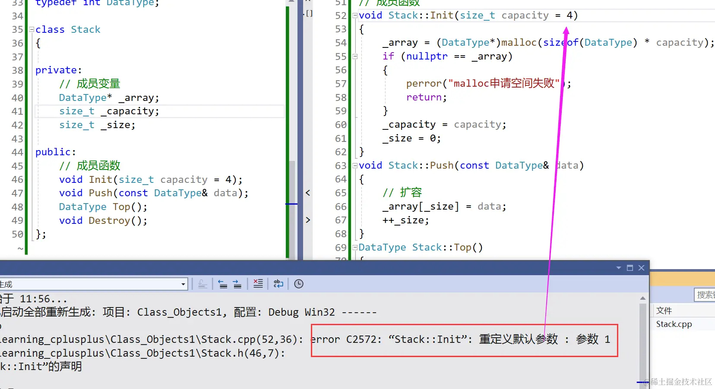Go to previous message in output
The image size is (715, 389).
pyautogui.click(x=223, y=284)
